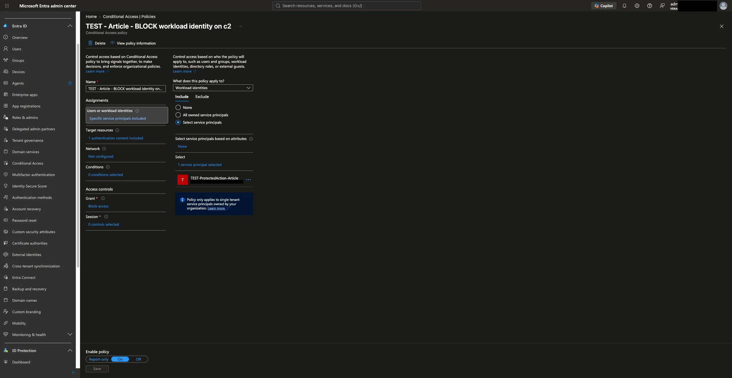Screen dimensions: 732x378
Task: Set Enable policy to On
Action: tap(120, 359)
